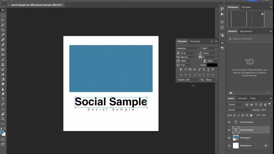274x154 pixels.
Task: Select the Lasso tool
Action: (x=3, y=20)
